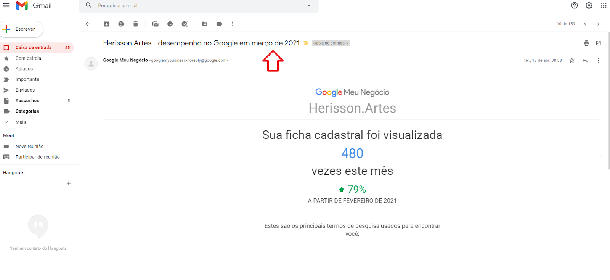This screenshot has height=280, width=610.
Task: Move email to folder icon
Action: click(205, 24)
